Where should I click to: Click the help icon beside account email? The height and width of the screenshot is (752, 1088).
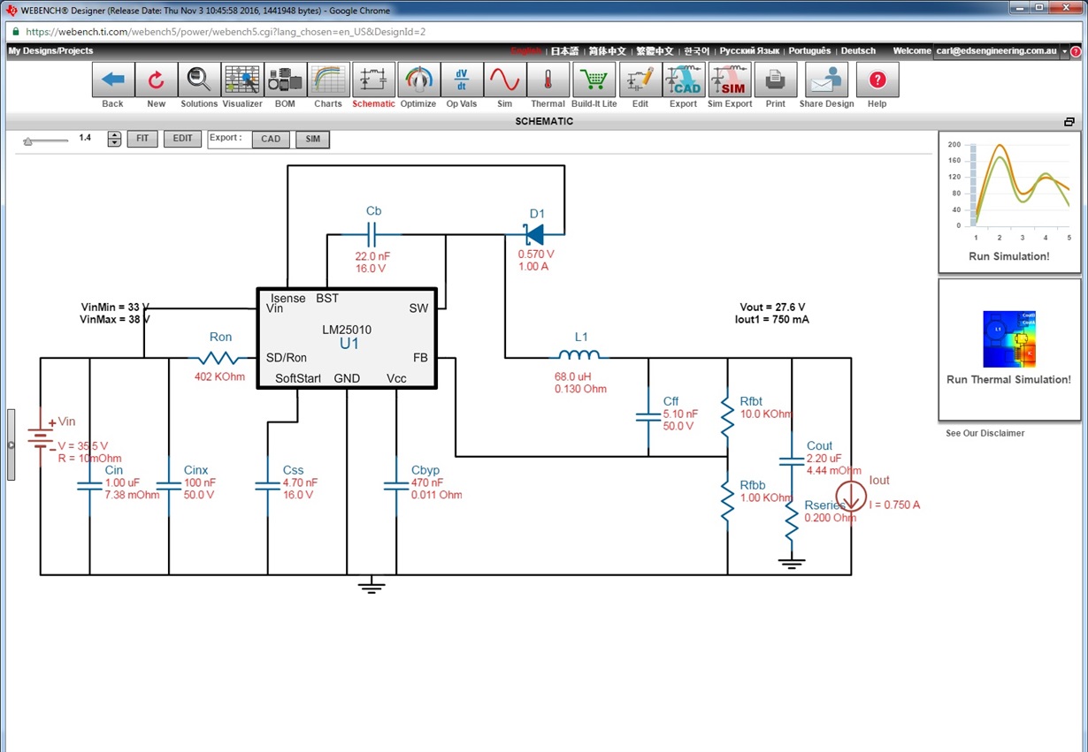[1077, 51]
